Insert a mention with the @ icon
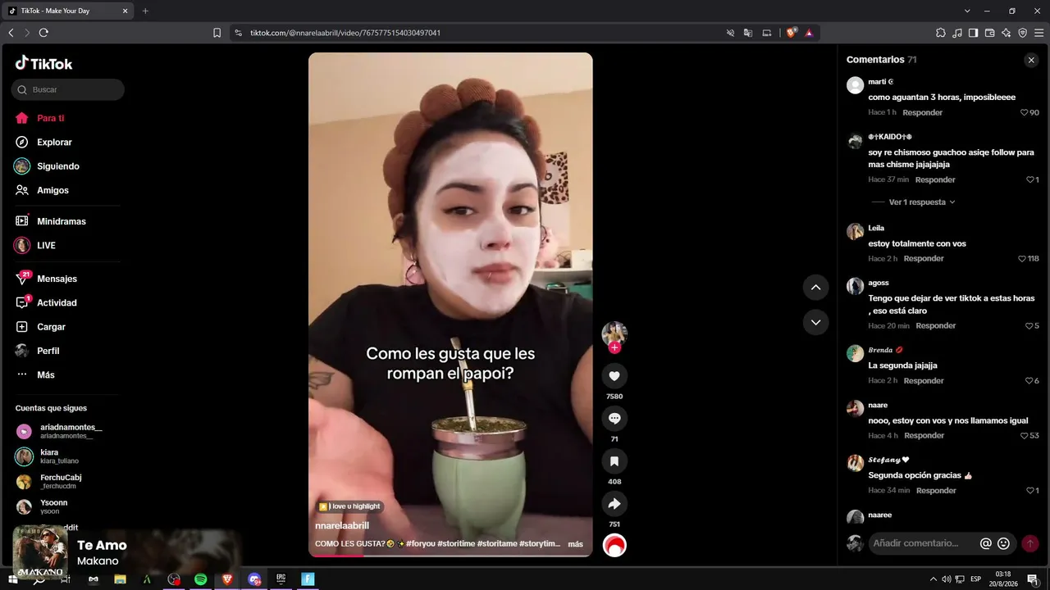 (x=986, y=543)
